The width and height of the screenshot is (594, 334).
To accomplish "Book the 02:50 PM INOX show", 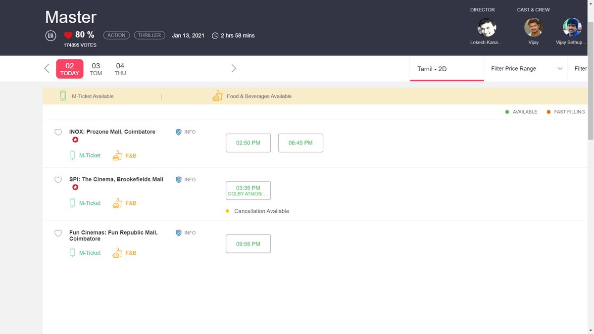I will (248, 143).
